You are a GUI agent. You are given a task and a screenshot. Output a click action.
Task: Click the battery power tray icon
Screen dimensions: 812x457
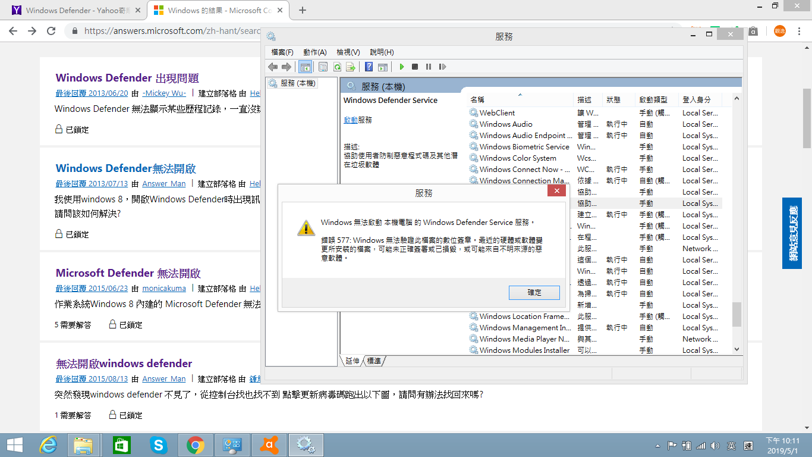pyautogui.click(x=687, y=445)
